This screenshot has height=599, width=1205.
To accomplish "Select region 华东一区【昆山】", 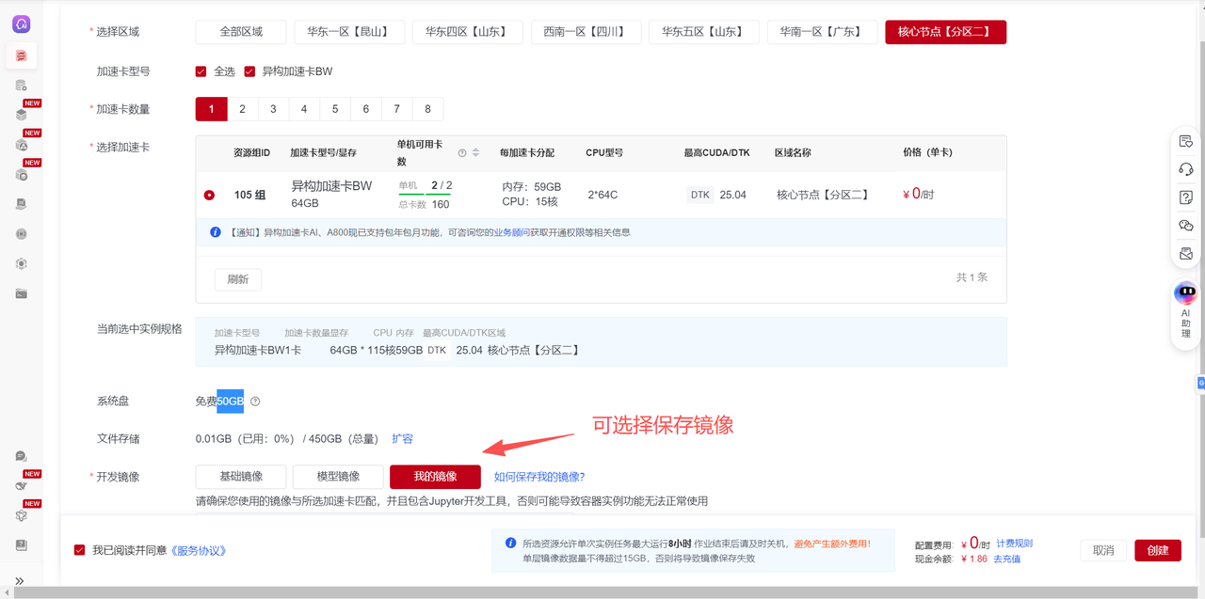I will tap(348, 32).
